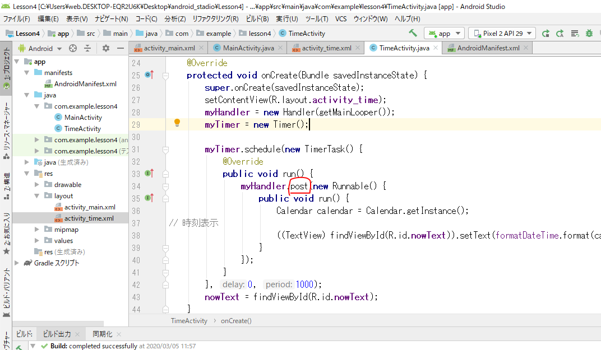Select AndroidManifest.xml in project tree

tap(85, 84)
